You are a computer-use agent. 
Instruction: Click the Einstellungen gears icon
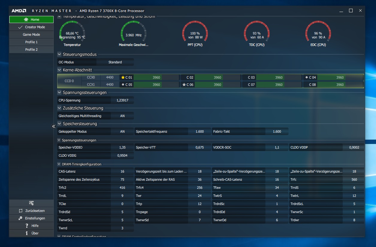(20, 218)
